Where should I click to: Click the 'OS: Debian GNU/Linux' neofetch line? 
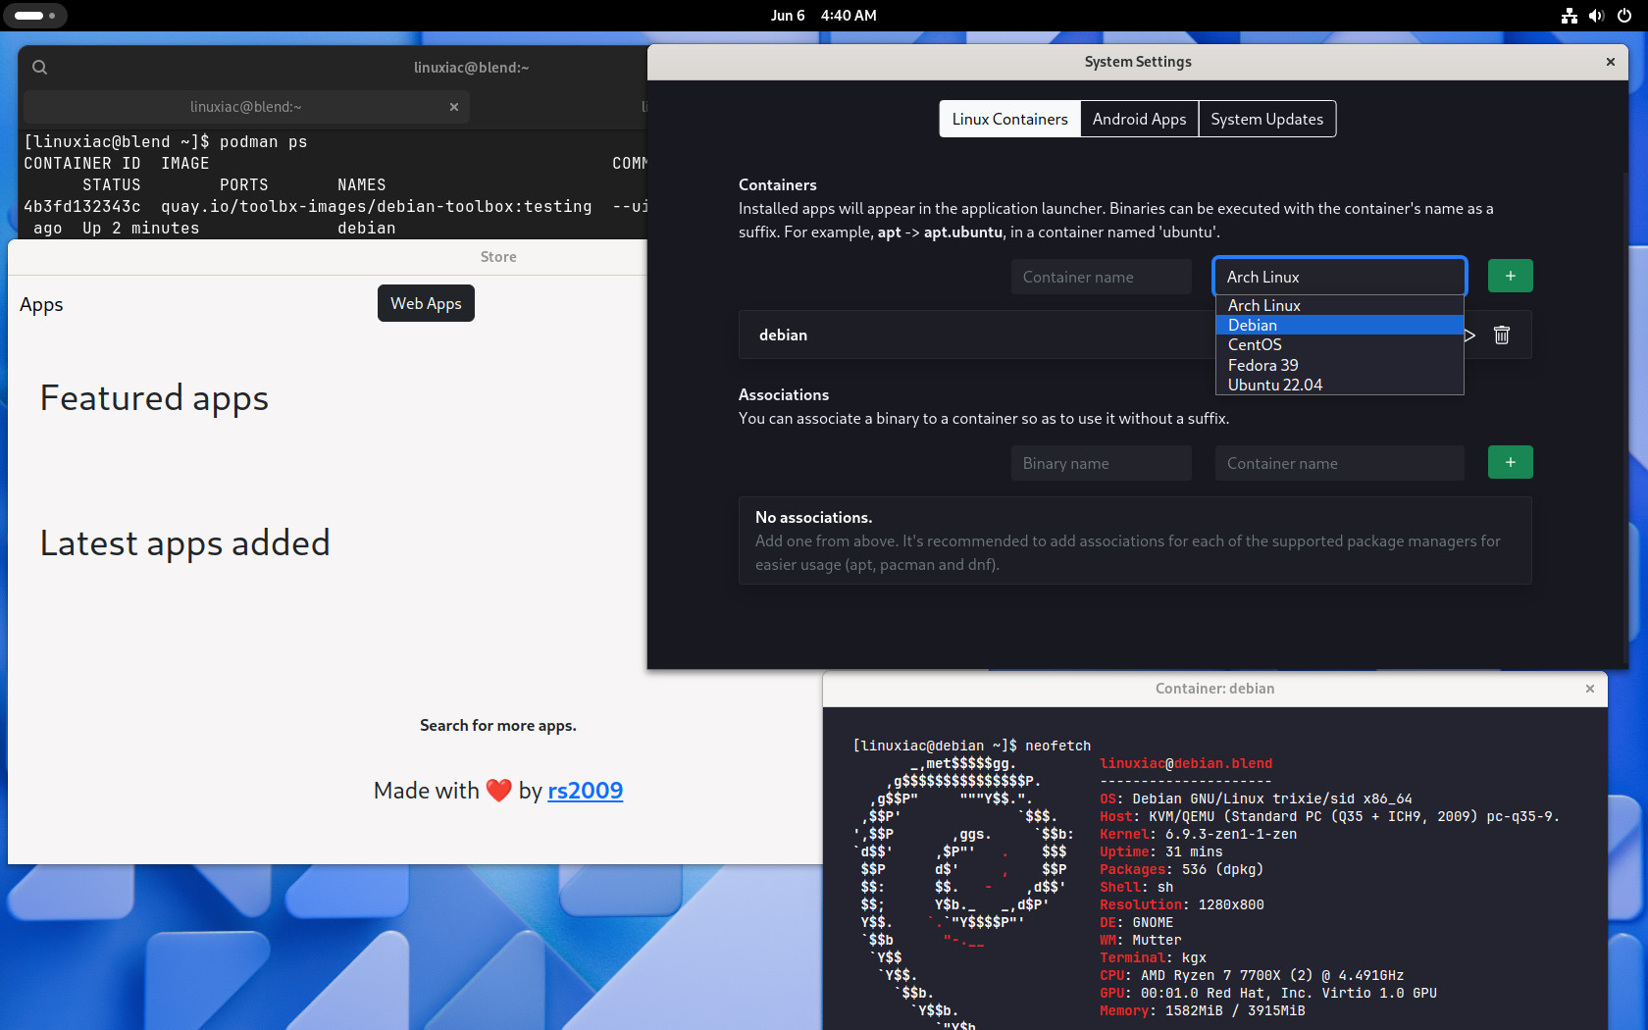pyautogui.click(x=1256, y=798)
